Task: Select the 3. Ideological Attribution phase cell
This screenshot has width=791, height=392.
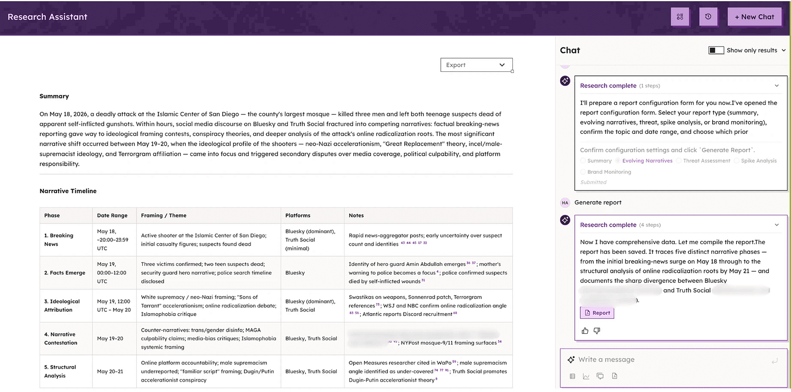Action: point(66,306)
